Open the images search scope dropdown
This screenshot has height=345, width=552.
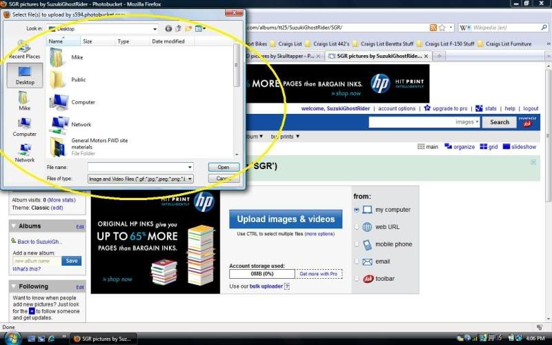tap(467, 122)
